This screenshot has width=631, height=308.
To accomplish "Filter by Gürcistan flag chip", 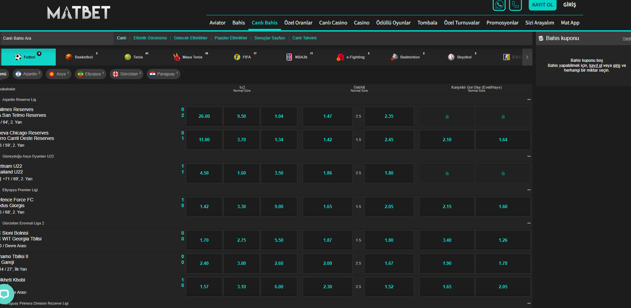I will coord(126,74).
